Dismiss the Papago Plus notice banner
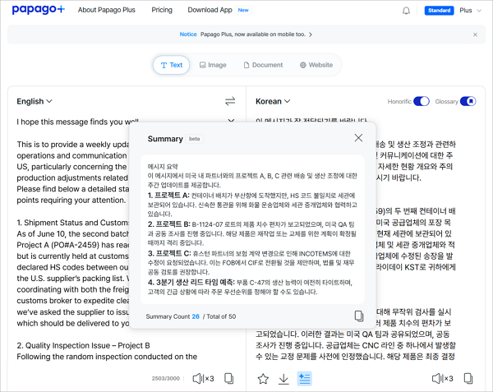Screen dimensions: 493x392 [475, 35]
